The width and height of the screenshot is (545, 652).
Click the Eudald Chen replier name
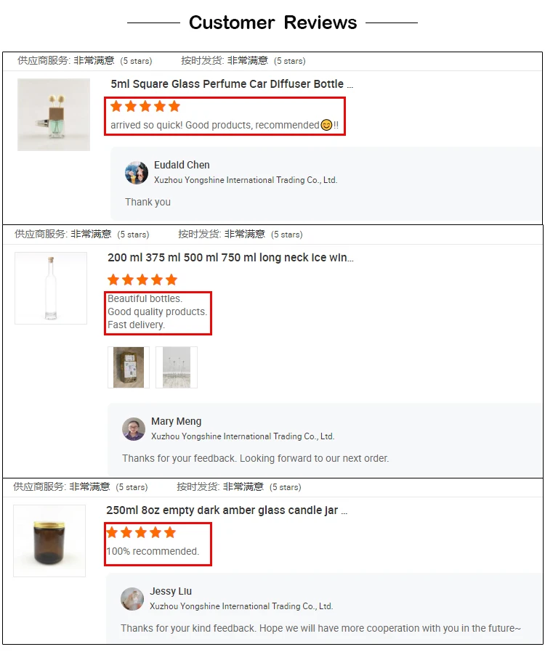182,165
